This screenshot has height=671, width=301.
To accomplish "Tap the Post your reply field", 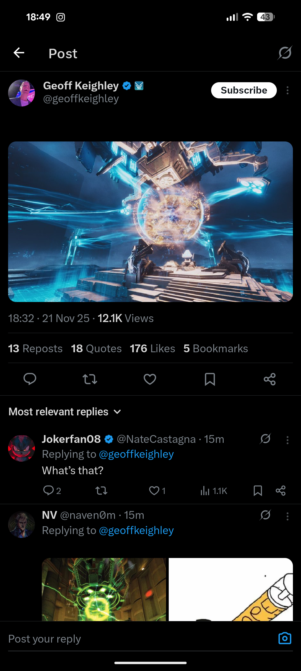I will tap(140, 639).
